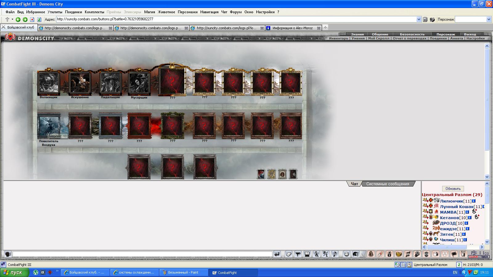Add a new tab with plus icon
Screen dimensions: 493x277
click(x=325, y=27)
